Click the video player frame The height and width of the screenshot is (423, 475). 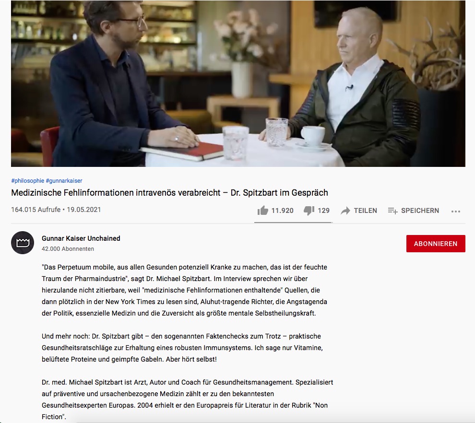238,83
